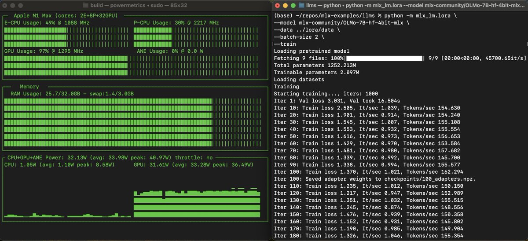Click Iter 30 Train loss 1.545 line
Screen dimensions: 528x241
(x=367, y=122)
